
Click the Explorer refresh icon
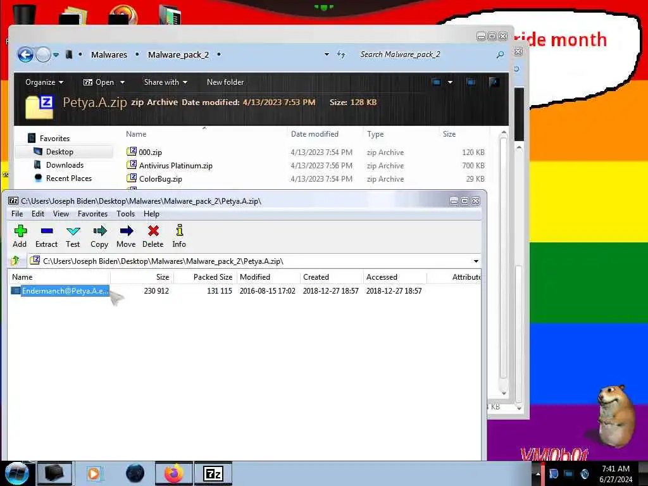[x=341, y=54]
